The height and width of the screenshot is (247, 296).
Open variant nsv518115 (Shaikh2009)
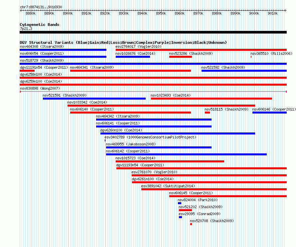click(x=226, y=109)
